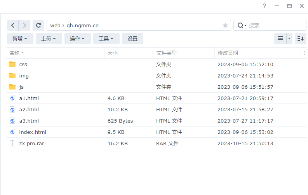Select the css folder icon
Viewport: 308px width, 195px height.
12,64
